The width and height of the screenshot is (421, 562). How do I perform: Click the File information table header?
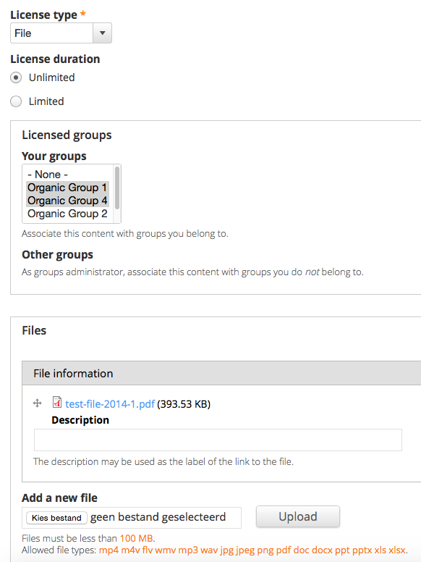pyautogui.click(x=221, y=373)
